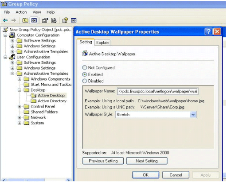Viewport: 227px width, 182px height.
Task: Choose the Enabled radio option
Action: coord(84,74)
